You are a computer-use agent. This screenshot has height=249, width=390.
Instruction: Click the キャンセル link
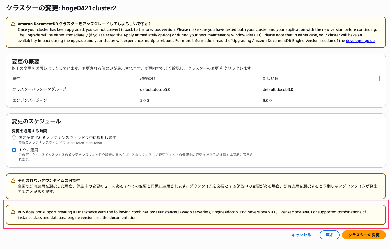coord(301,235)
